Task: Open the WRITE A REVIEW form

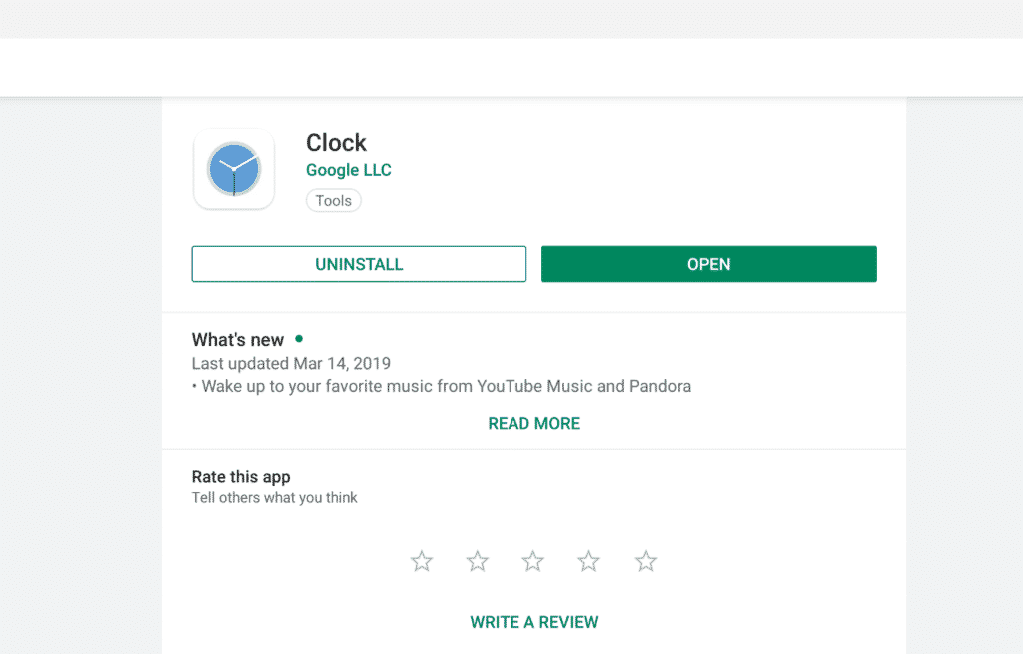Action: [533, 621]
